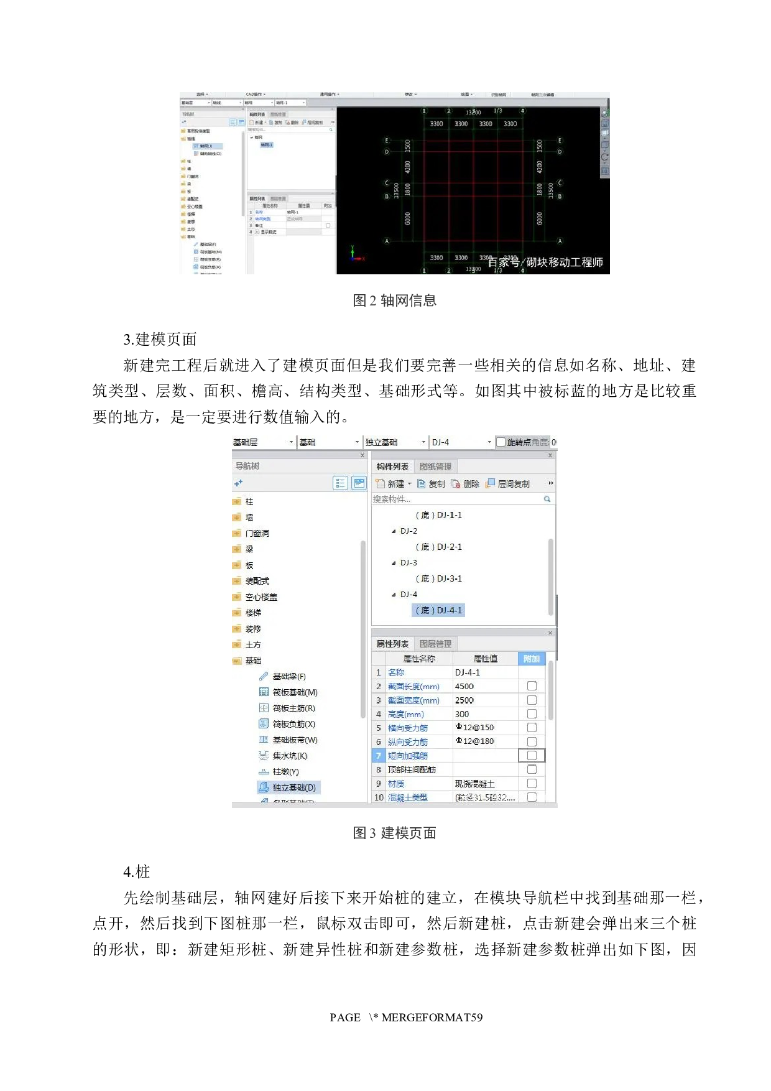Check 附加 box for 截面宽度(mm) row

pos(532,700)
